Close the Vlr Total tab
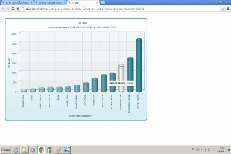The height and width of the screenshot is (154, 231). pos(97,3)
